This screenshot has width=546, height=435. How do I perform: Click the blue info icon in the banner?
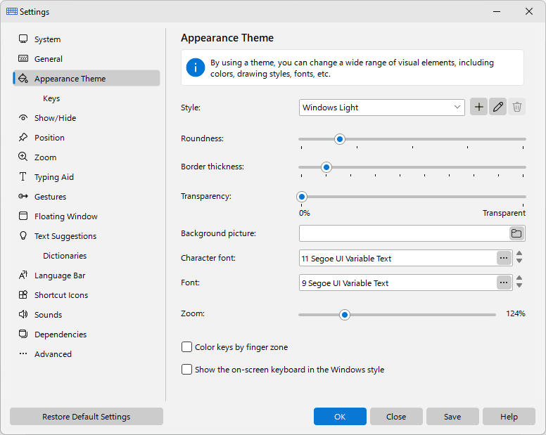[196, 67]
